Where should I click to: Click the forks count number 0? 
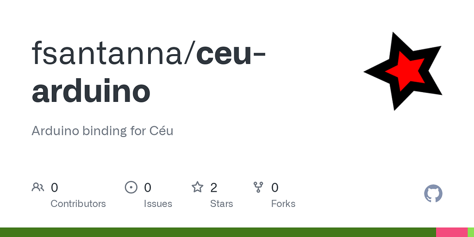point(274,187)
